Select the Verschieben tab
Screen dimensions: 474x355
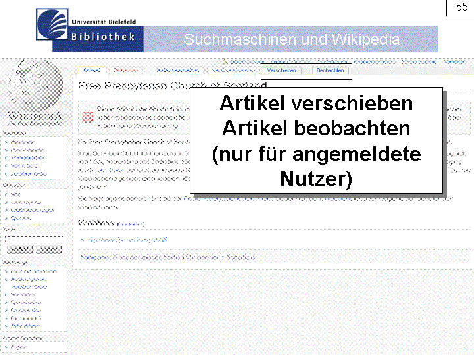pos(282,70)
